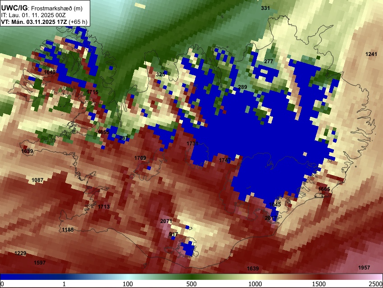
Task: Click the map value 1229
Action: (x=20, y=253)
